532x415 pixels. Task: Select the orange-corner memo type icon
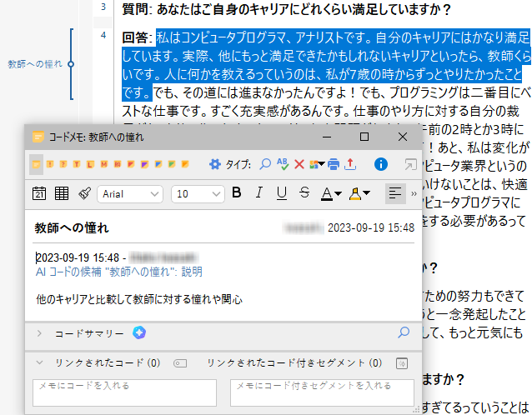[x=185, y=164]
